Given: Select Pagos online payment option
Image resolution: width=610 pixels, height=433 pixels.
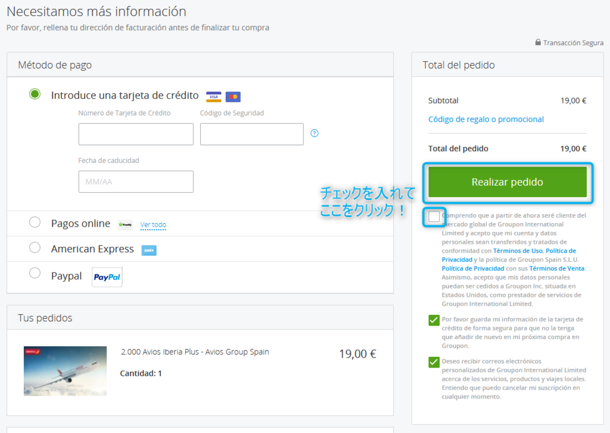Looking at the screenshot, I should click(x=35, y=222).
